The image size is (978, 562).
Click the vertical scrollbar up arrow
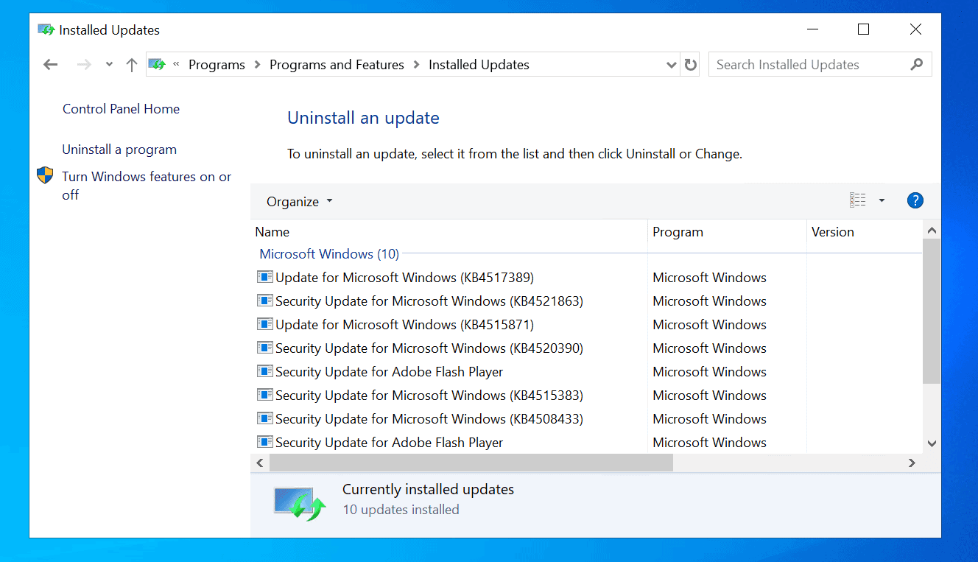tap(932, 230)
